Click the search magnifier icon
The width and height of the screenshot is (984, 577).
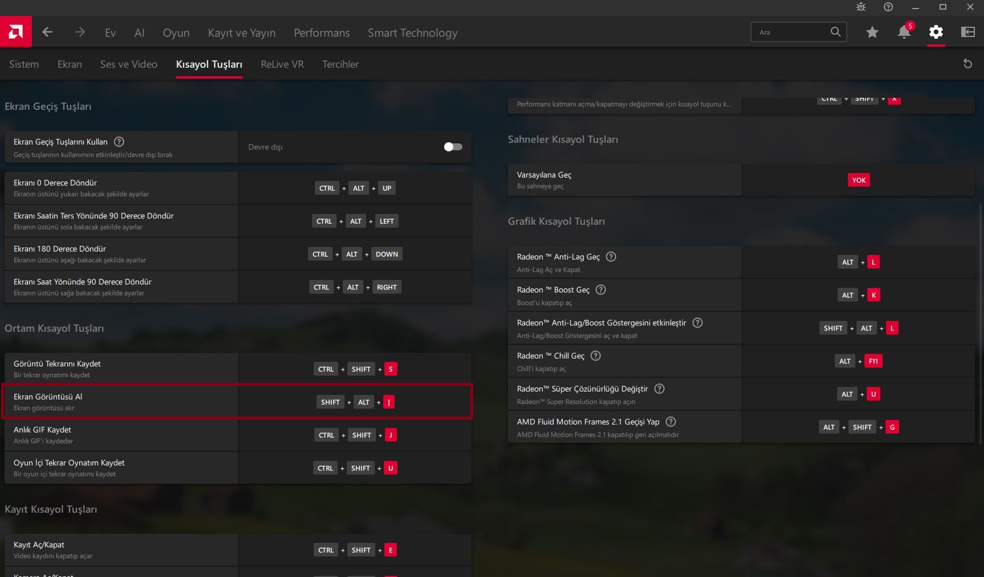click(835, 32)
